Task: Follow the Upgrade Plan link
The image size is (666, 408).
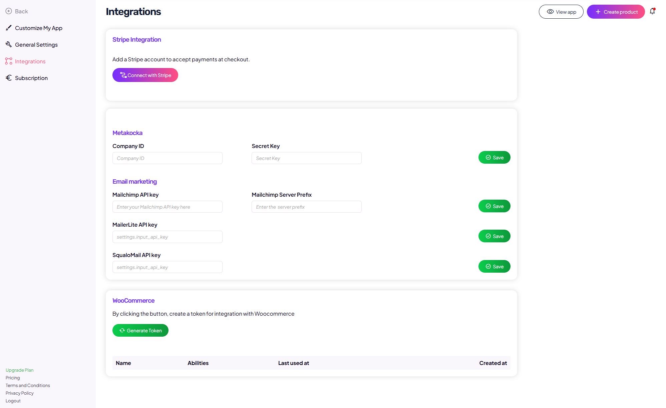Action: tap(19, 370)
